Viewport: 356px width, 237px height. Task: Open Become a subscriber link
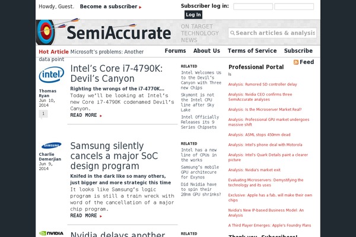[x=110, y=7]
